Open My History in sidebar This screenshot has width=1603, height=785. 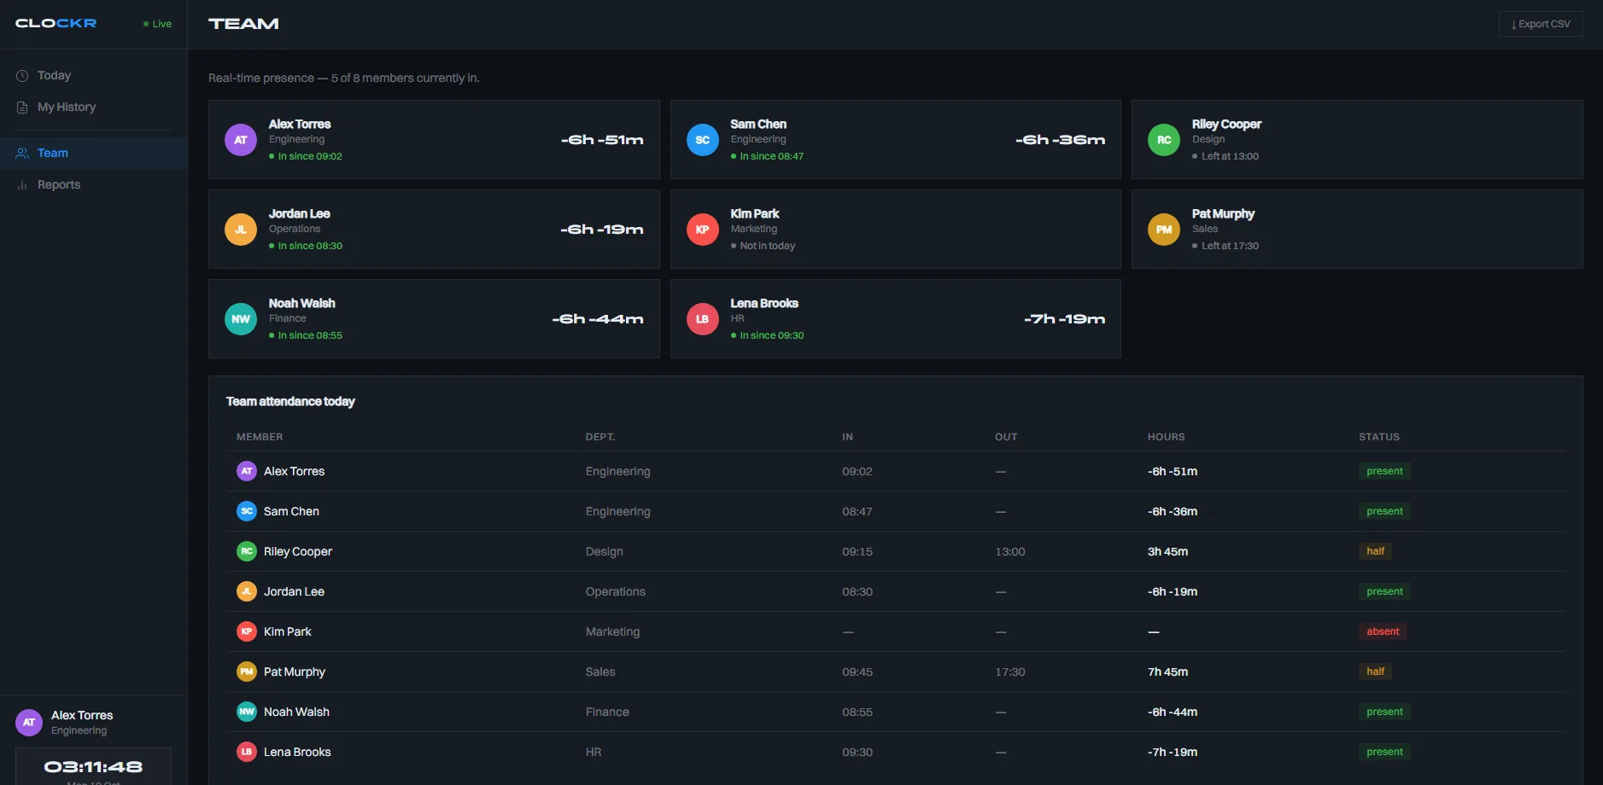(93, 107)
